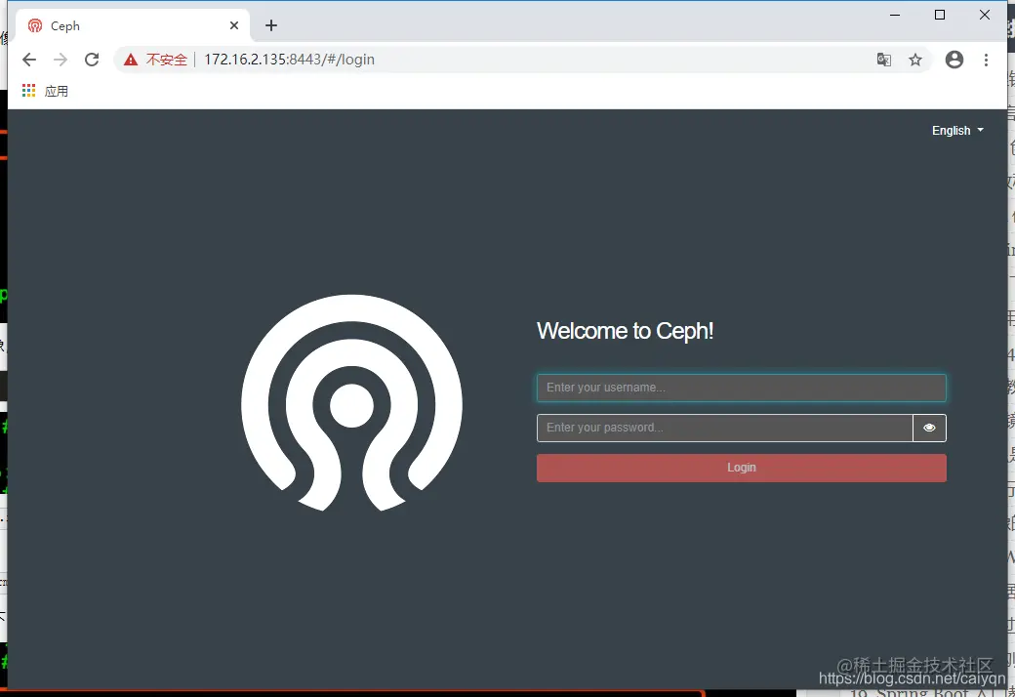Go back with the browser back arrow

pos(29,60)
